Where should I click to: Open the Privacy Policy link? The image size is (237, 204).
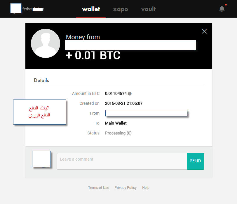click(126, 188)
